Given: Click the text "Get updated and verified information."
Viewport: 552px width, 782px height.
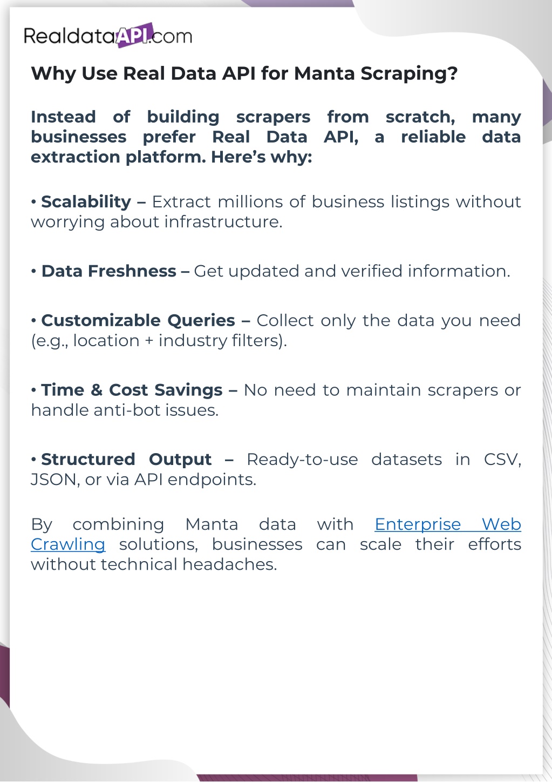Looking at the screenshot, I should (352, 271).
